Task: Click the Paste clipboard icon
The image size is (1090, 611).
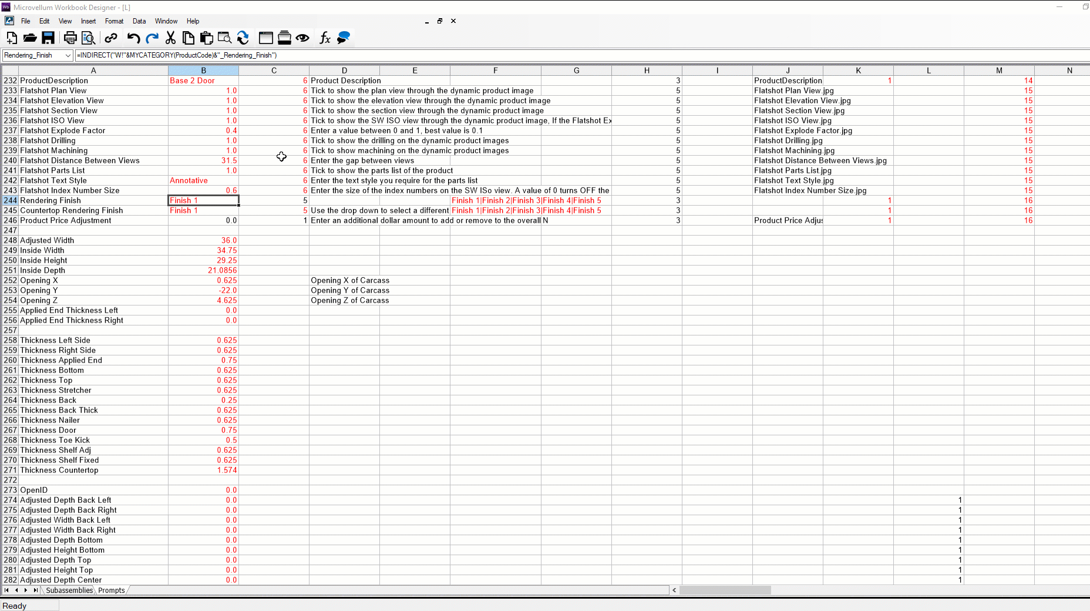Action: tap(206, 38)
